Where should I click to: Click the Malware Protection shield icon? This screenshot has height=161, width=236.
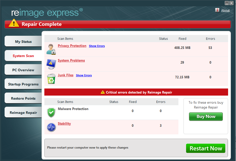point(51,113)
